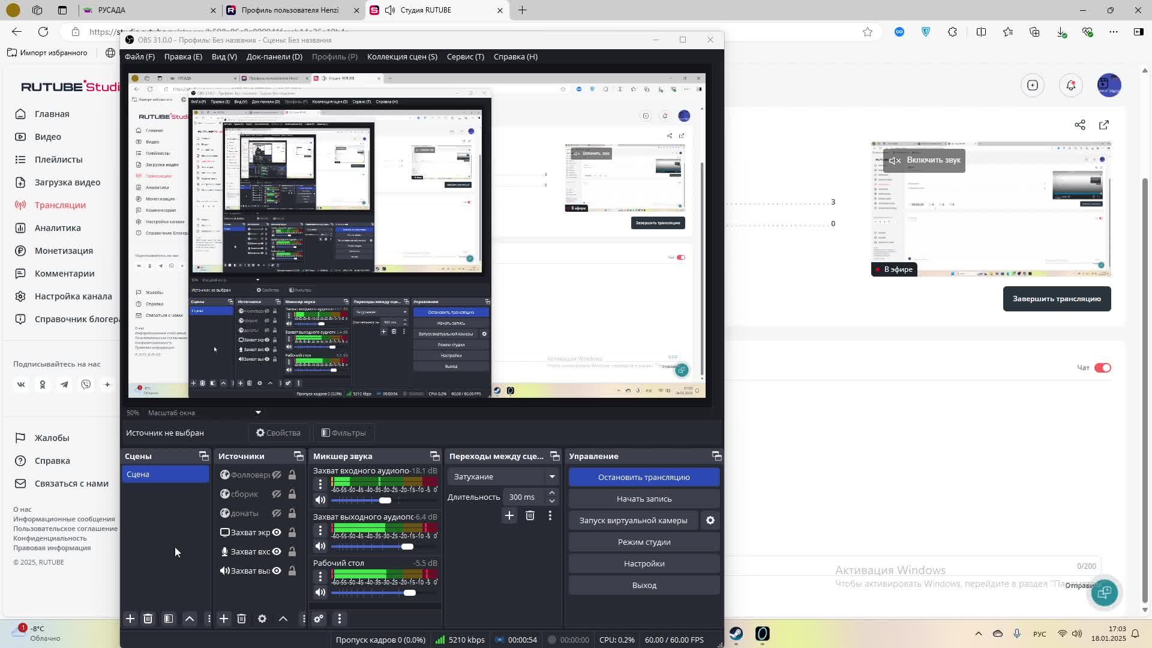Open RUTUBE notifications bell
The width and height of the screenshot is (1152, 648).
click(1071, 85)
